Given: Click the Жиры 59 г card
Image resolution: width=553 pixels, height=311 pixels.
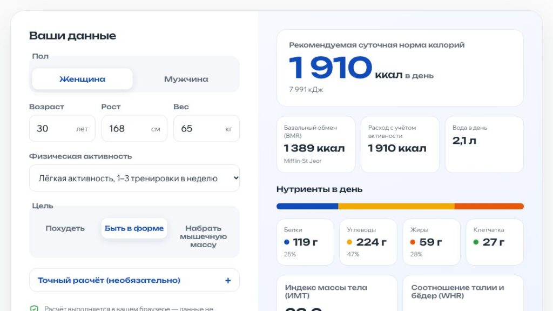Looking at the screenshot, I should (x=431, y=242).
